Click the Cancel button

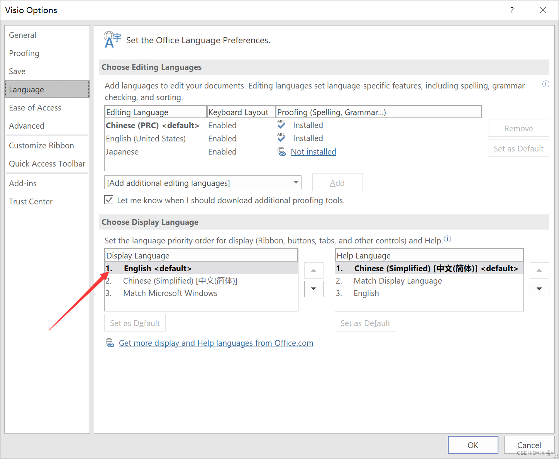click(529, 445)
